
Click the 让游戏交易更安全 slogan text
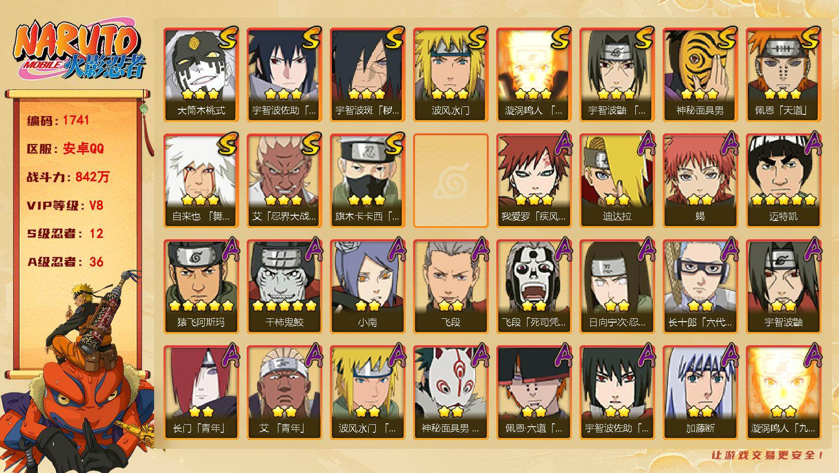tap(768, 455)
